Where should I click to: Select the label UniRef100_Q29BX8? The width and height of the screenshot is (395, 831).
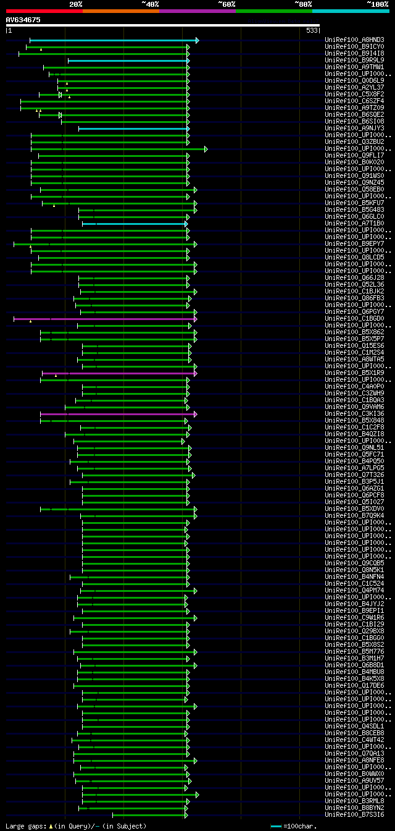coord(354,631)
